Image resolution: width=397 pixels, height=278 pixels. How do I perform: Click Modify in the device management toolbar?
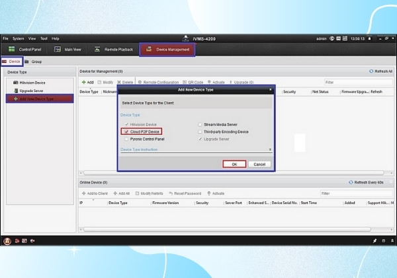pos(105,82)
